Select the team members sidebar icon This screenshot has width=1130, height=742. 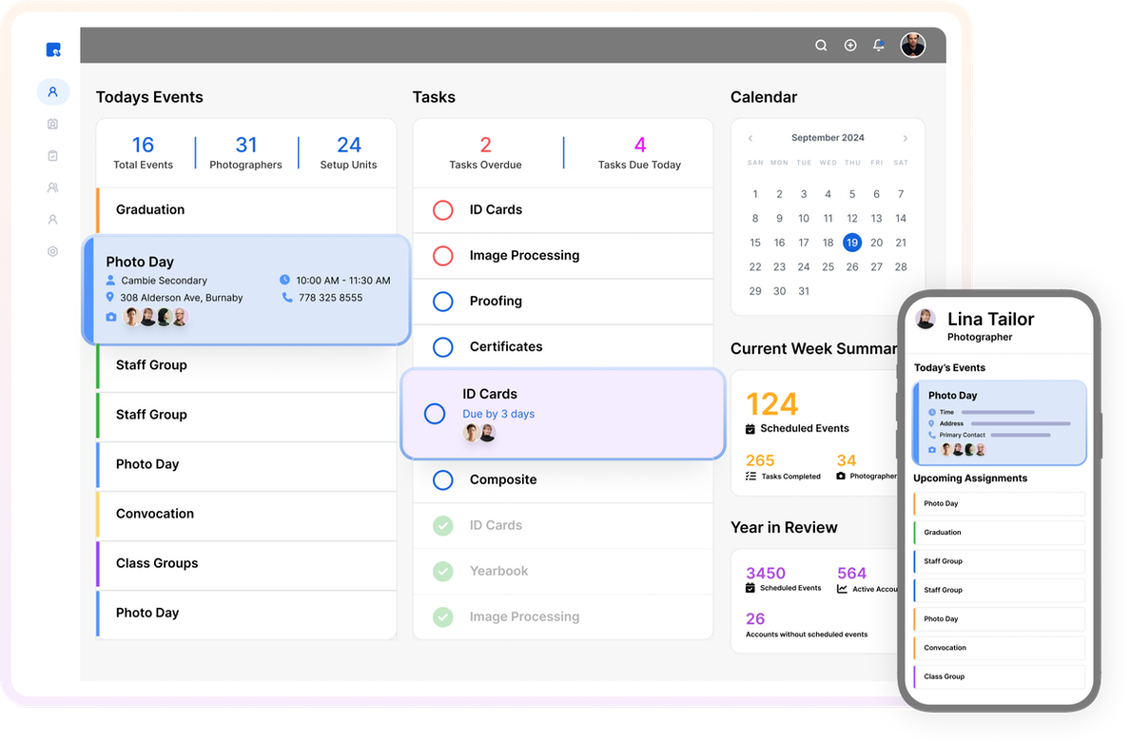coord(53,187)
